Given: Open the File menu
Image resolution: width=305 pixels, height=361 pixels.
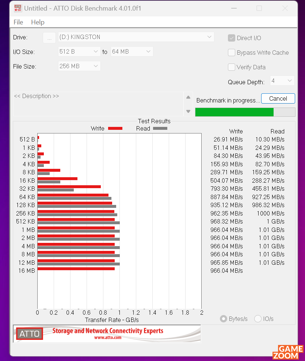Looking at the screenshot, I should pyautogui.click(x=18, y=22).
